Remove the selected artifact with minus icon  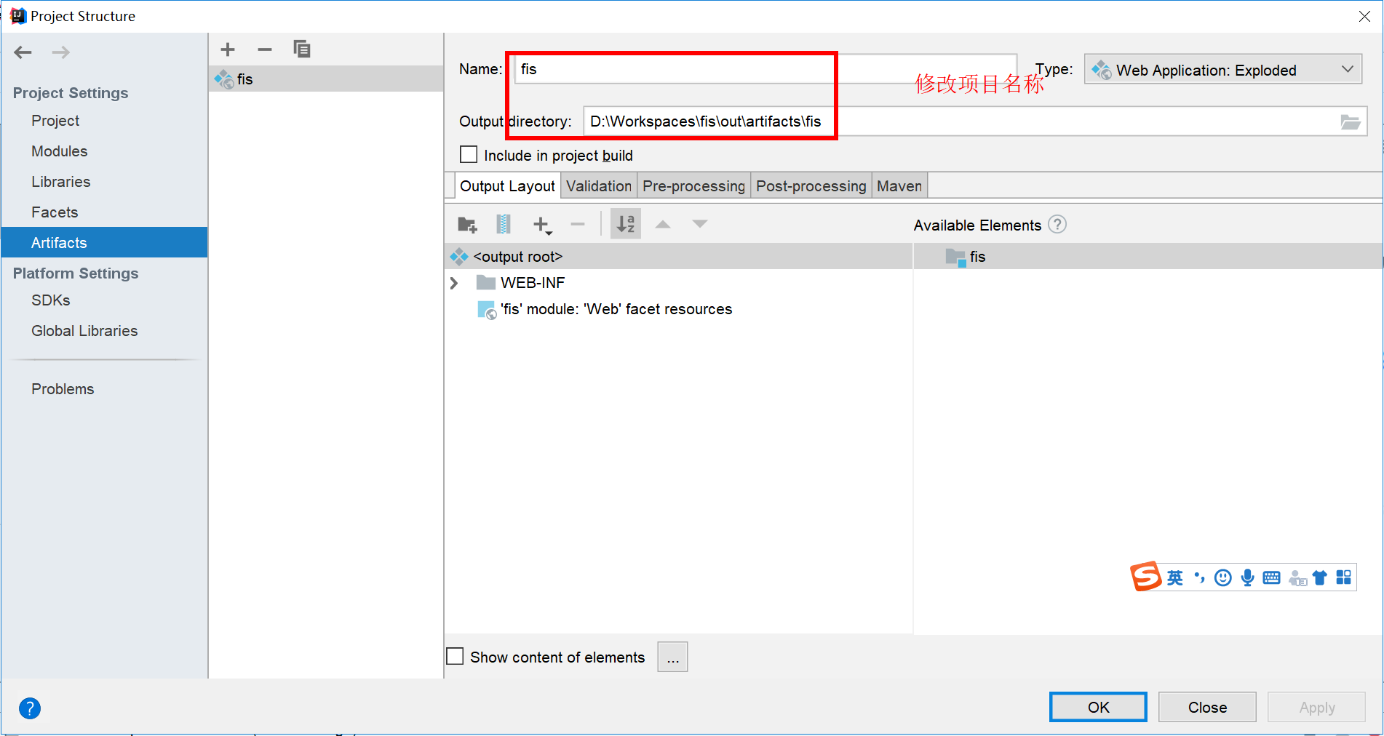[x=265, y=49]
